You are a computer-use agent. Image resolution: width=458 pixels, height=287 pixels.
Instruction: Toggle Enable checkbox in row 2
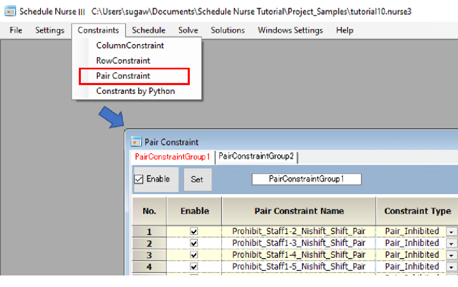tap(194, 243)
